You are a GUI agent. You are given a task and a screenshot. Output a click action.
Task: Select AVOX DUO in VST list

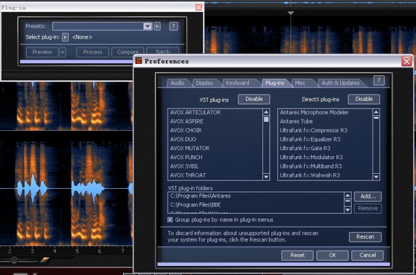click(x=215, y=139)
